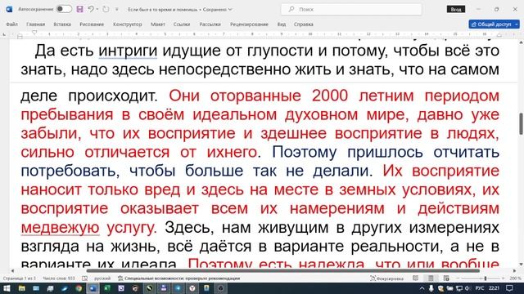Viewport: 524px width, 294px height.
Task: Open File Explorer from taskbar
Action: pyautogui.click(x=22, y=288)
